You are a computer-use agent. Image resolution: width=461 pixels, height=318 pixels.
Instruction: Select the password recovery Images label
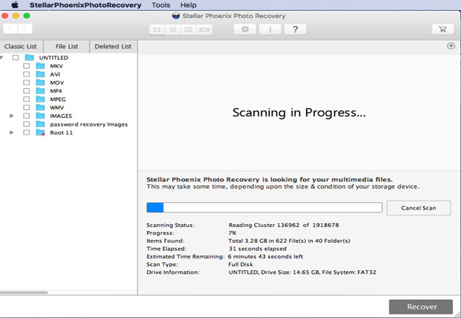[89, 124]
